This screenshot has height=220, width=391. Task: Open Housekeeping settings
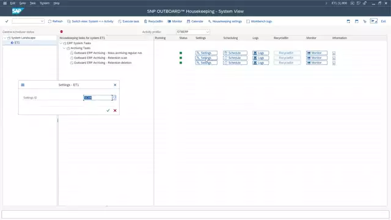pyautogui.click(x=225, y=21)
